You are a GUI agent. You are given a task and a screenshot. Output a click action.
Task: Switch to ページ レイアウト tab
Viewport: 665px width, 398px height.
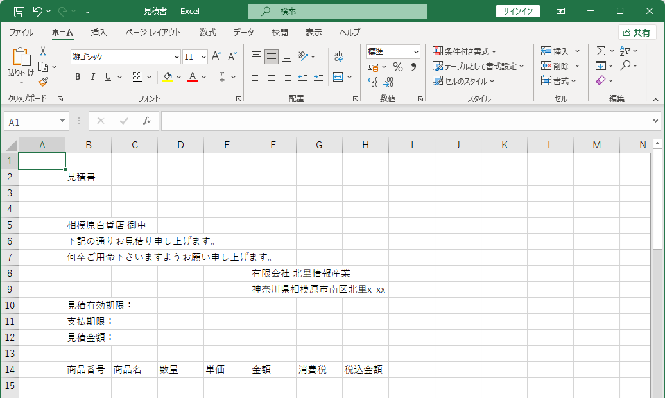click(x=153, y=32)
